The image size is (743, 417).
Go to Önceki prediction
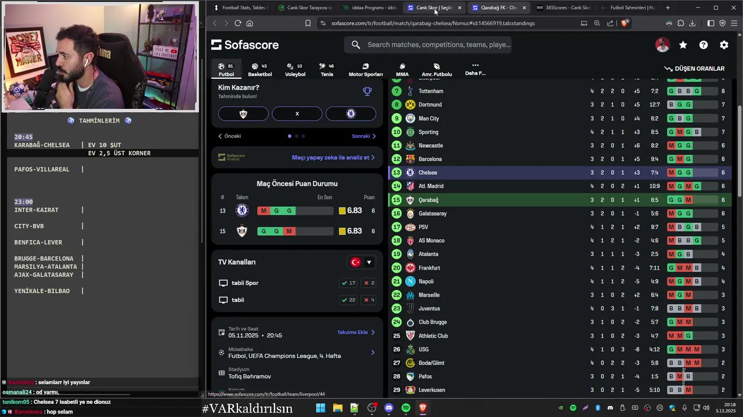click(230, 136)
